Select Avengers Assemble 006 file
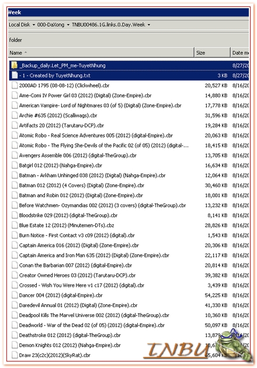The width and height of the screenshot is (257, 368). point(78,156)
